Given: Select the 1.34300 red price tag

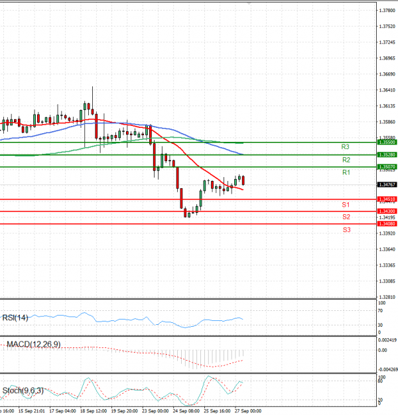Looking at the screenshot, I should (x=387, y=211).
